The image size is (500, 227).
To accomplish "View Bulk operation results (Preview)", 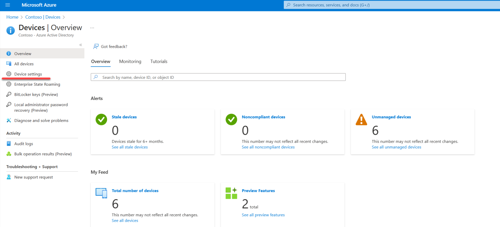I will [x=43, y=153].
